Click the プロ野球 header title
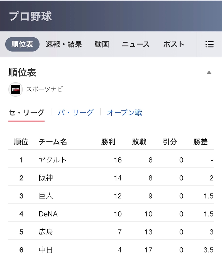This screenshot has height=259, width=222. click(30, 16)
